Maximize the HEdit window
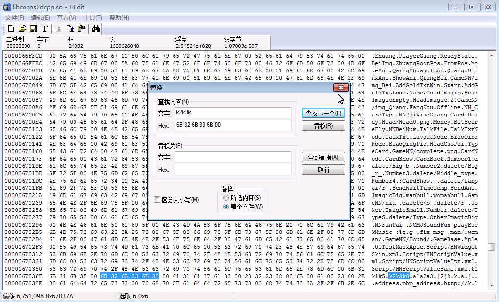The width and height of the screenshot is (499, 302). (x=472, y=7)
